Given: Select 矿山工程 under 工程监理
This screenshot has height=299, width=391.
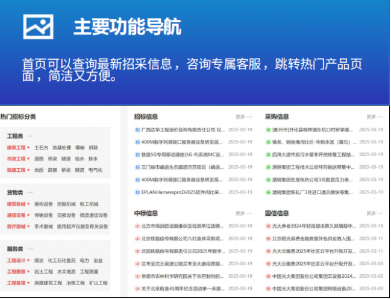Looking at the screenshot, I should pos(98,283).
